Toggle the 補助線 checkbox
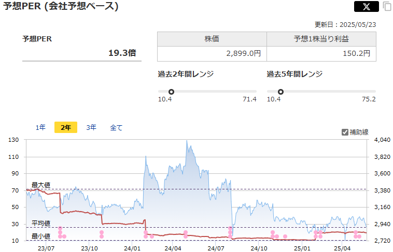The image size is (393, 252). point(345,132)
